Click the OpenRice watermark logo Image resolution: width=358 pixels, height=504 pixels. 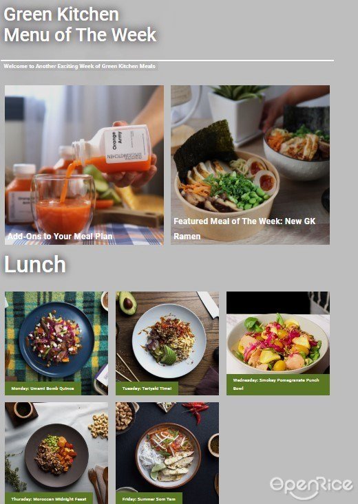311,487
